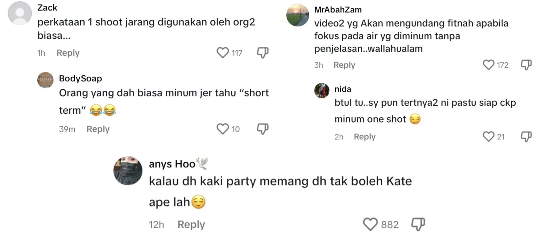
Task: Like nida's reply with heart icon
Action: tap(489, 137)
